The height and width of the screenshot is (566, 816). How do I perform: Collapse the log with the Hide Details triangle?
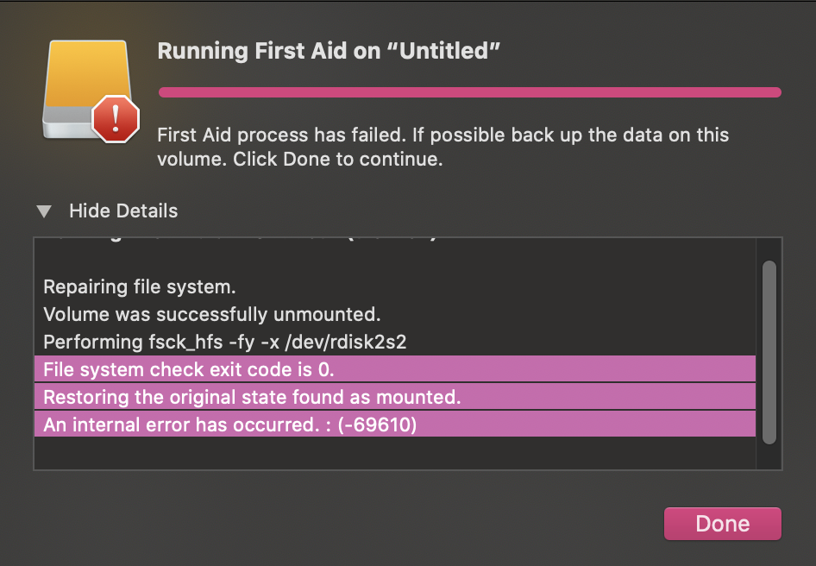(x=43, y=211)
